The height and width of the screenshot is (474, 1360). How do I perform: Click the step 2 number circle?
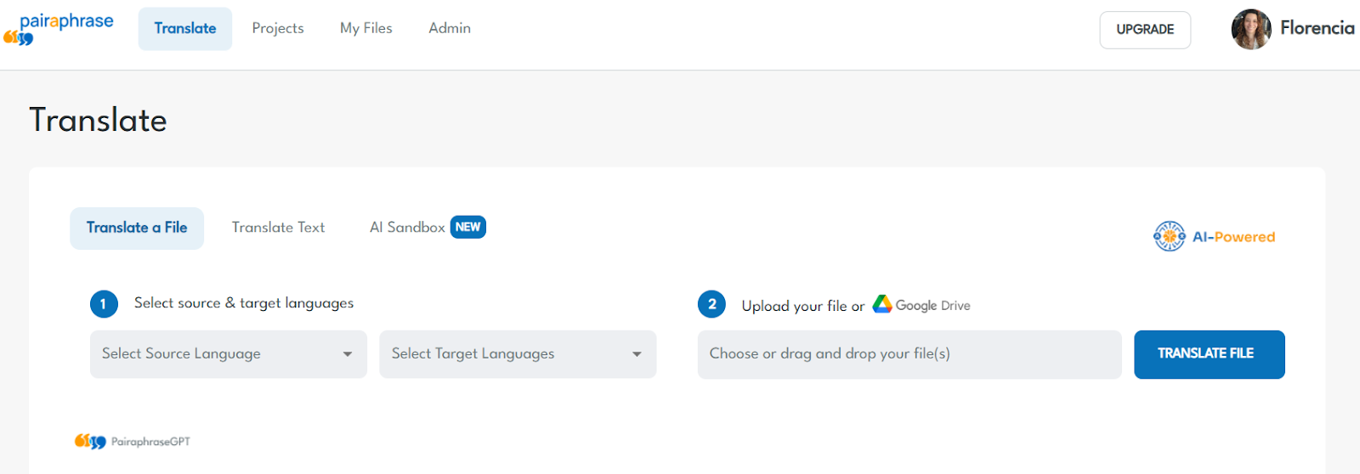(711, 303)
